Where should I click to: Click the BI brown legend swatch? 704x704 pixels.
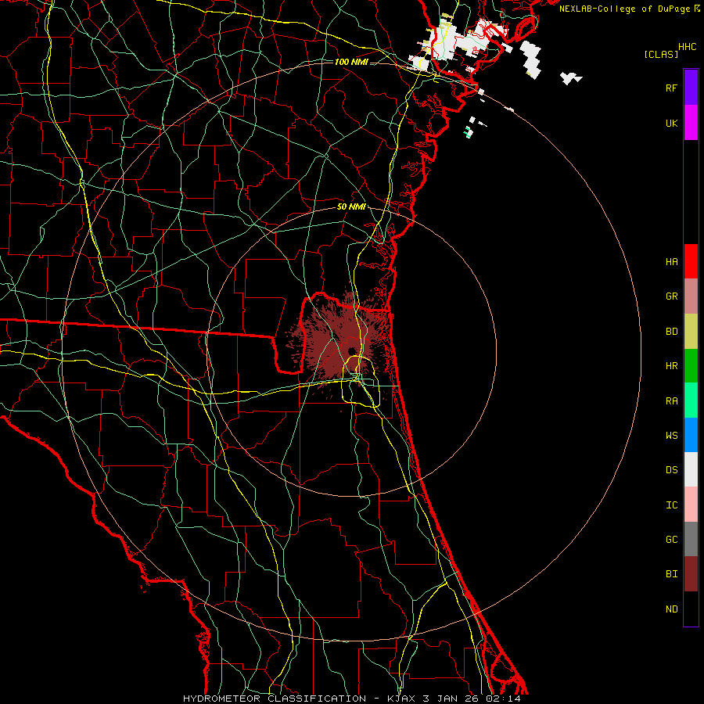pyautogui.click(x=691, y=574)
